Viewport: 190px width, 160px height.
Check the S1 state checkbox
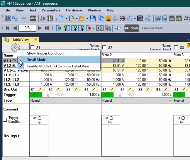32,47
